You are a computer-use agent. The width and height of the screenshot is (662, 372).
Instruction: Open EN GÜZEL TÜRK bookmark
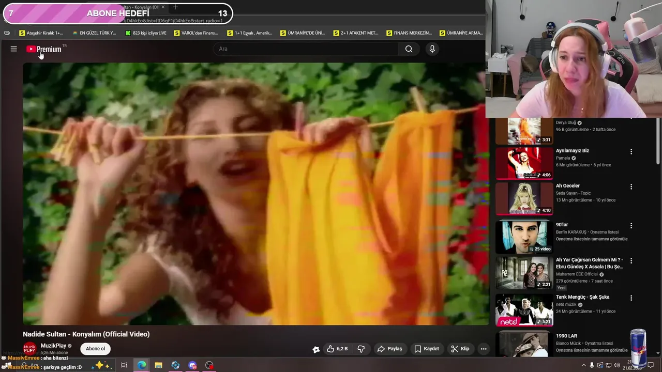pos(94,33)
